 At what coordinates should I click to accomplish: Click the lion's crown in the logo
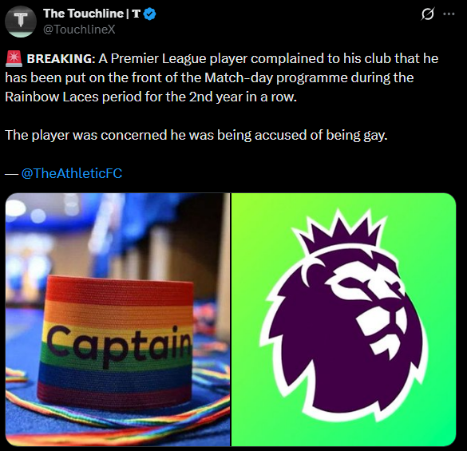pos(339,234)
